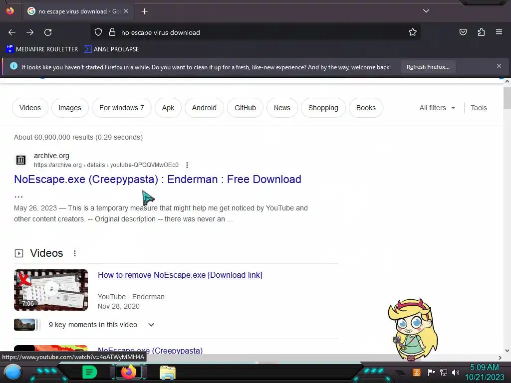The width and height of the screenshot is (511, 383).
Task: Click the 7:06 video thumbnail
Action: click(x=51, y=290)
